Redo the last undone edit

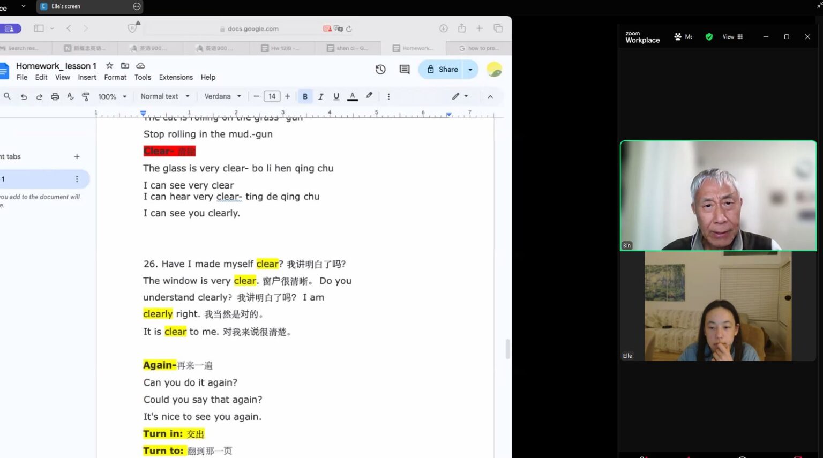point(39,96)
